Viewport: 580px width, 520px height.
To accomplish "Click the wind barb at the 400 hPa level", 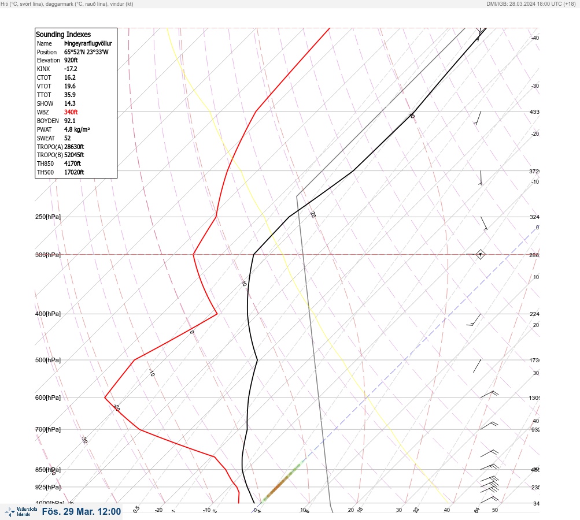I will click(474, 320).
